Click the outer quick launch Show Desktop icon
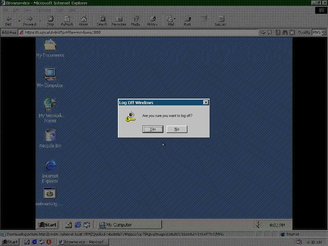328x246 pixels. pos(27,242)
